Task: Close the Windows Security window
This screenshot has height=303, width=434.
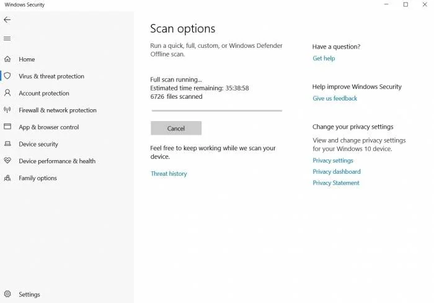Action: pyautogui.click(x=425, y=4)
